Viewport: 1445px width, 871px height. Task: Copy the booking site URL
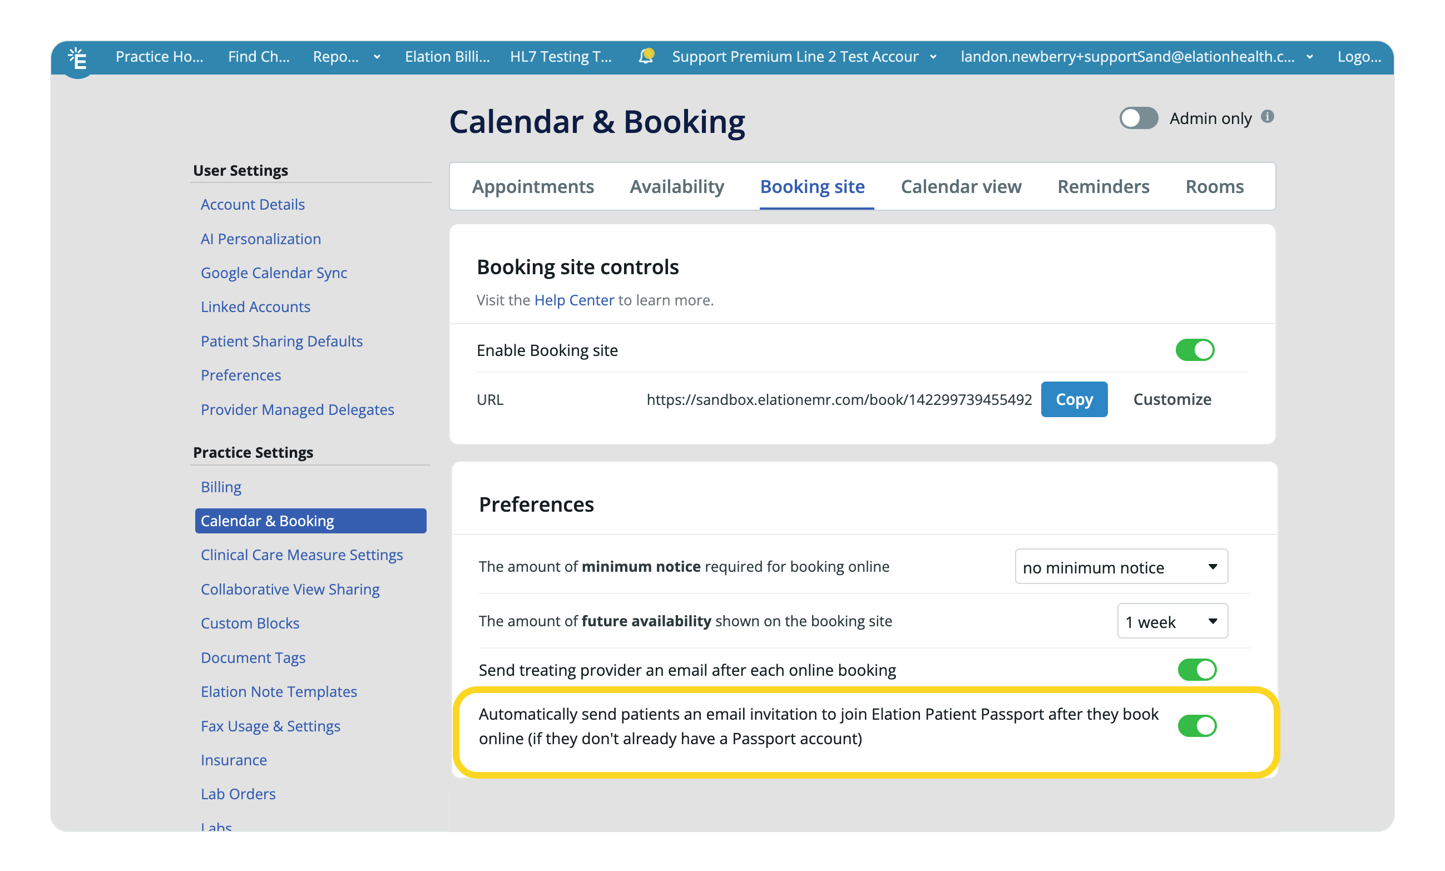point(1074,399)
